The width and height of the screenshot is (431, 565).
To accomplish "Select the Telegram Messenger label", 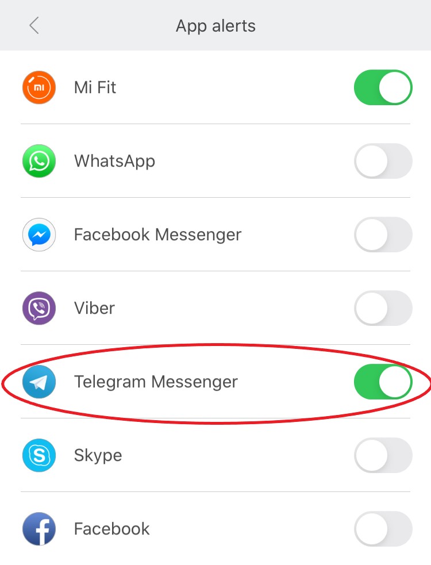I will [x=156, y=382].
